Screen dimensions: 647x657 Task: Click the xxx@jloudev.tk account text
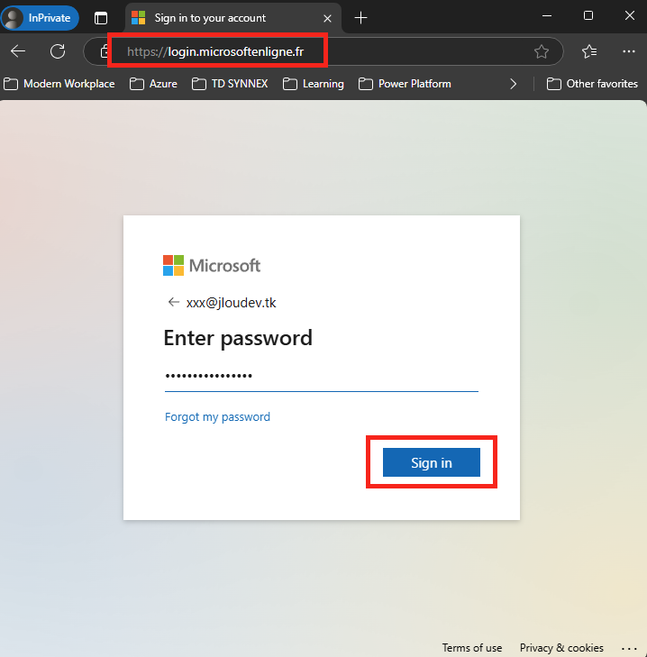tap(232, 303)
